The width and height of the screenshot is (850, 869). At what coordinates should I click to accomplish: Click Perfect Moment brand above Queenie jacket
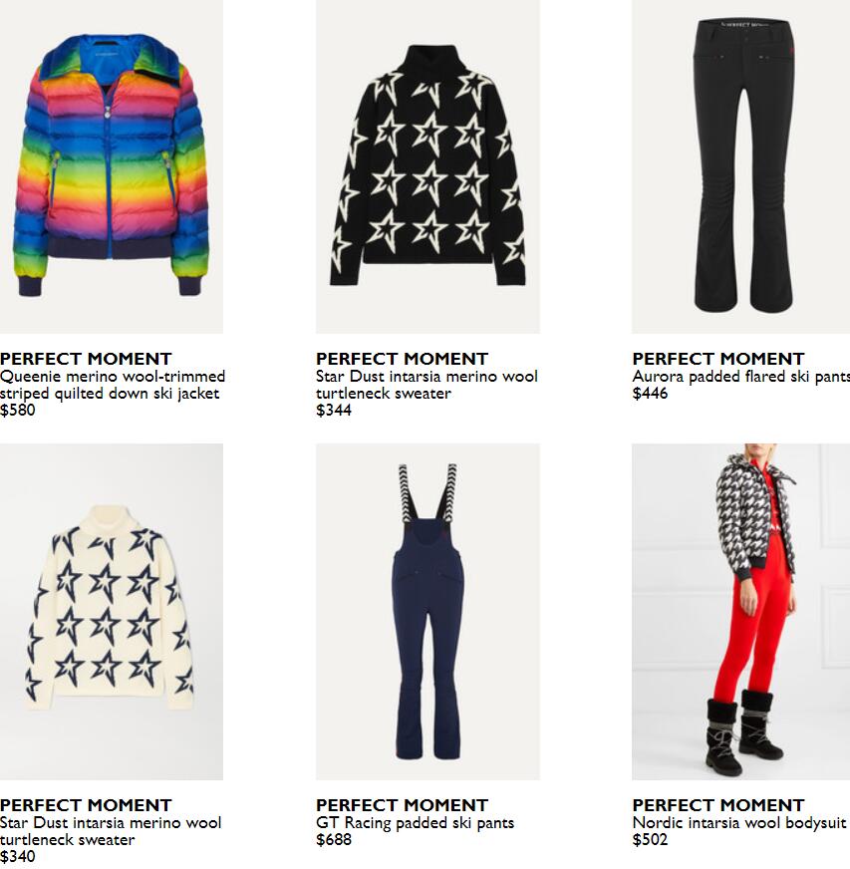point(86,359)
